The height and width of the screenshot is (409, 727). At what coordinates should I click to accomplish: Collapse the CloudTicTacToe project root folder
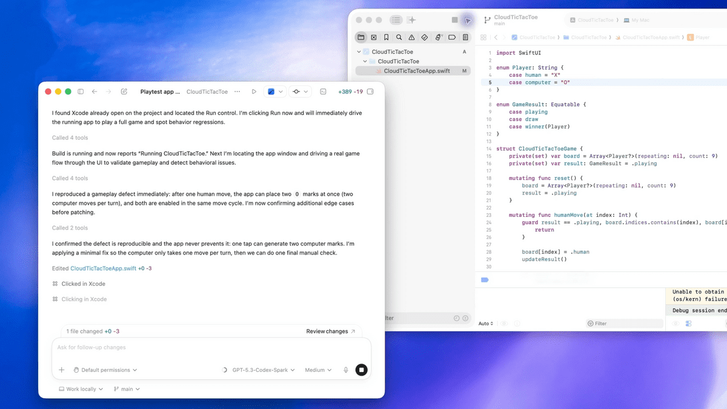point(359,52)
